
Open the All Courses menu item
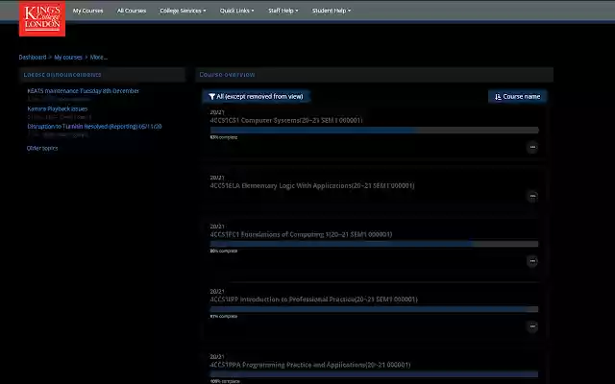click(132, 11)
